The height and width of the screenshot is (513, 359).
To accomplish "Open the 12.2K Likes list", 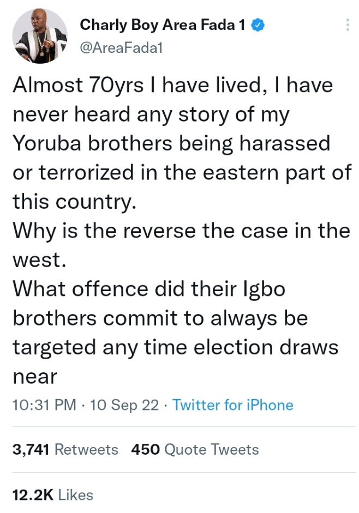I will (x=52, y=494).
